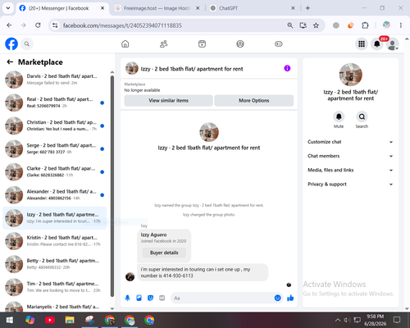The height and width of the screenshot is (328, 410).
Task: Open the Betty conversation
Action: point(54,264)
